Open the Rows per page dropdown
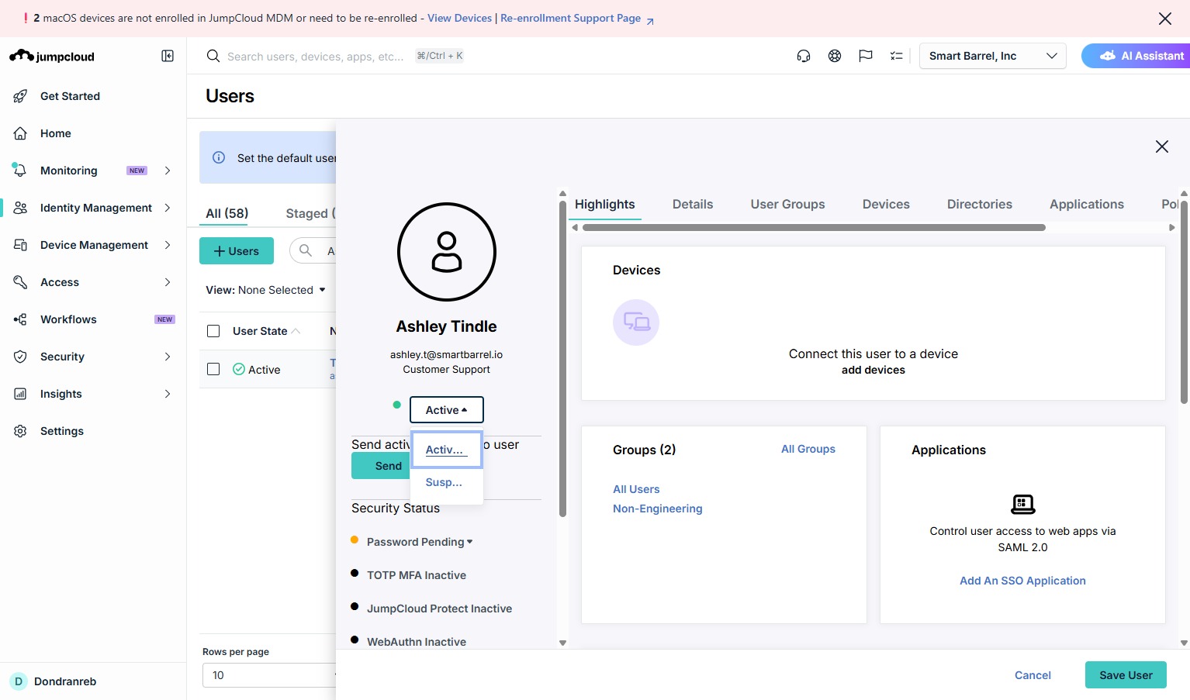Screen dimensions: 1190x700 coord(269,675)
